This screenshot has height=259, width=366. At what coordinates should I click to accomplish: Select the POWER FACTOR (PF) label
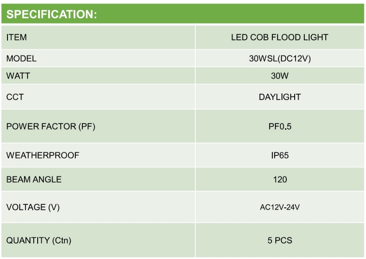(51, 127)
